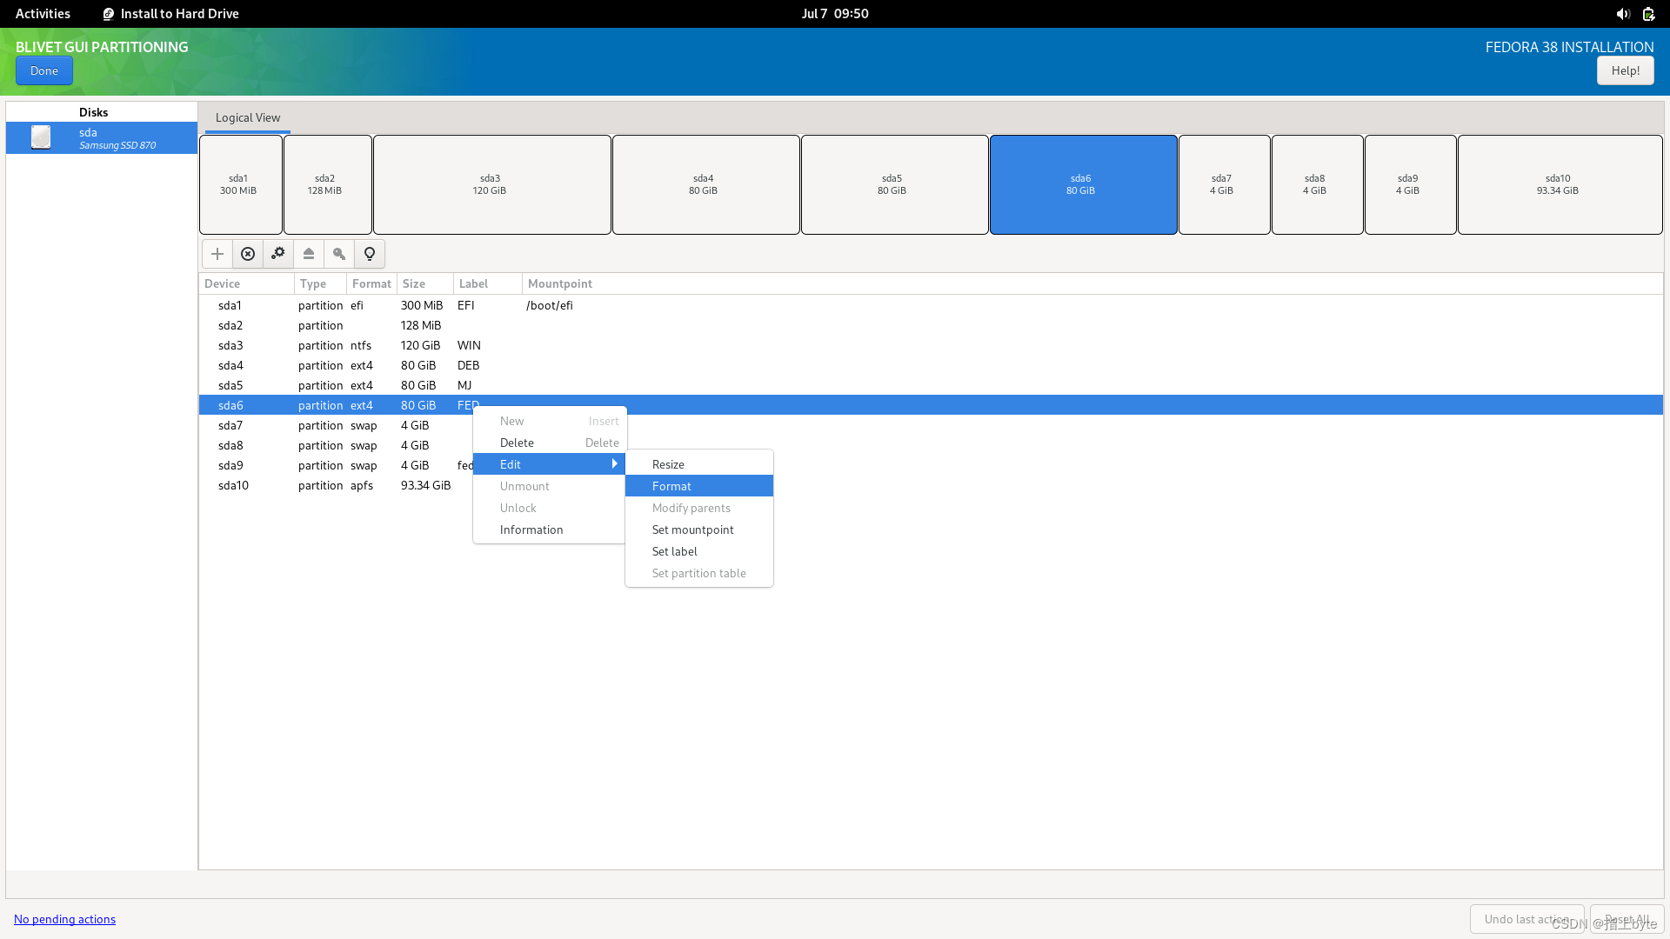Expand the Edit submenu arrow
1670x939 pixels.
614,464
